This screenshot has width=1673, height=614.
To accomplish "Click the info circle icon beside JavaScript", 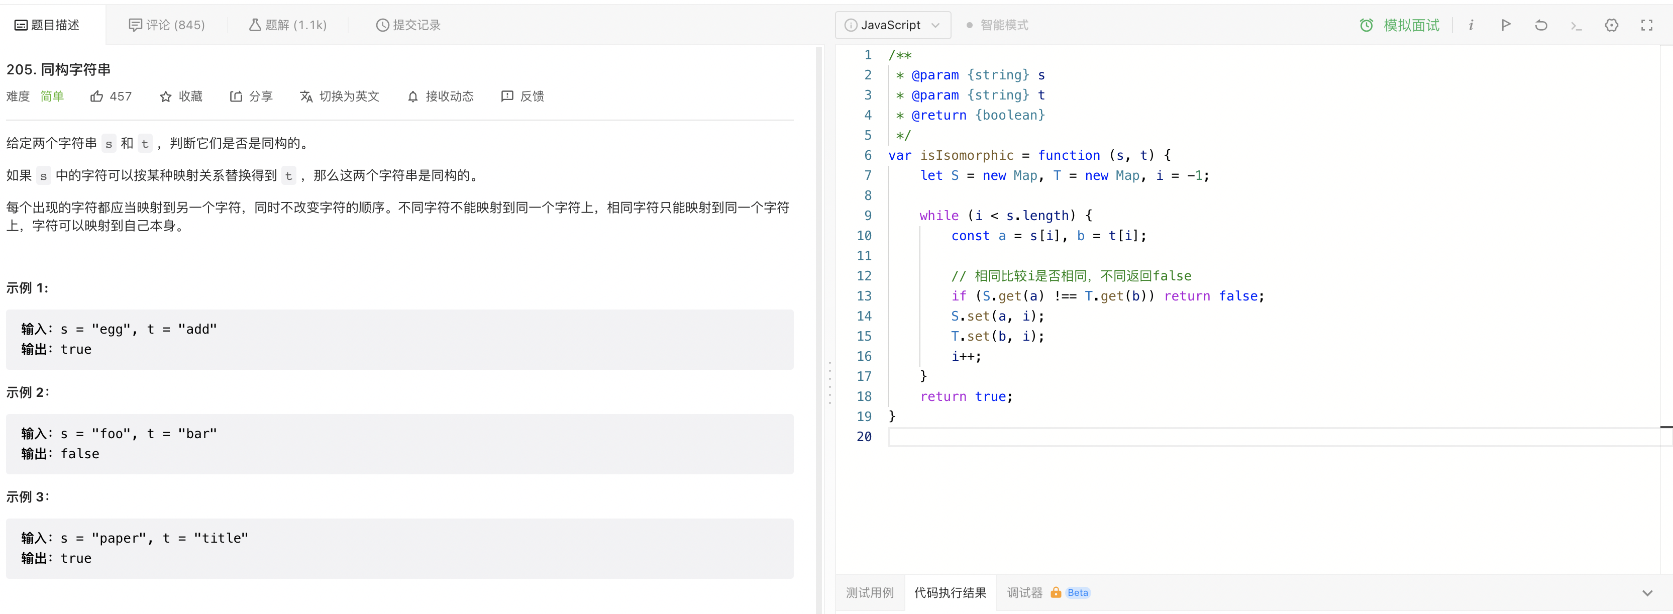I will click(x=850, y=25).
